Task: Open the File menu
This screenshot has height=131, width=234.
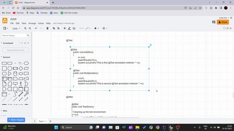Action: click(12, 23)
